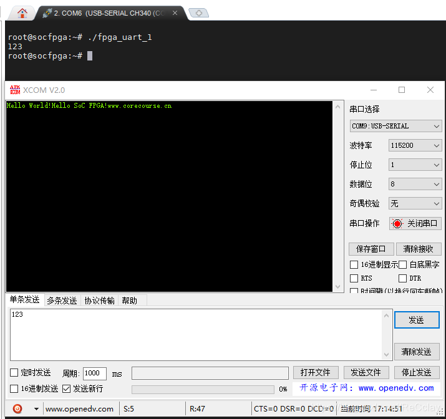
Task: Click the 关闭串口 close port button
Action: pos(415,223)
